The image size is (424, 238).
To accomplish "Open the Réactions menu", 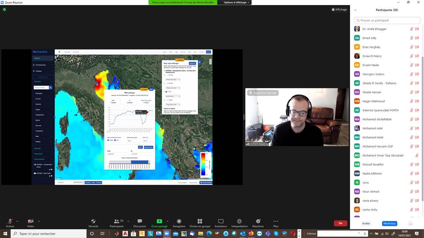I will (258, 223).
